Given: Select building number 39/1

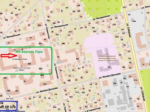Looking at the screenshot, I should (x=83, y=92).
